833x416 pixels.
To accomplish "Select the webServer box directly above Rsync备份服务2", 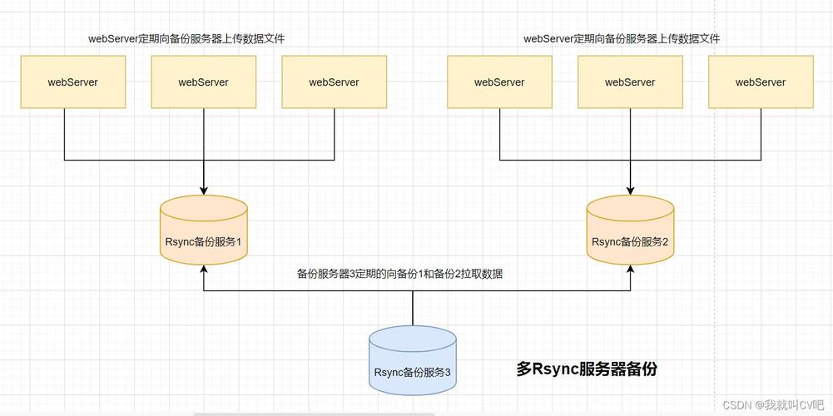I will pyautogui.click(x=630, y=82).
